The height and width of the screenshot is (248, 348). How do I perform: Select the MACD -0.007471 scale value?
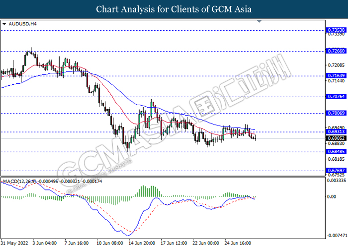pyautogui.click(x=337, y=235)
